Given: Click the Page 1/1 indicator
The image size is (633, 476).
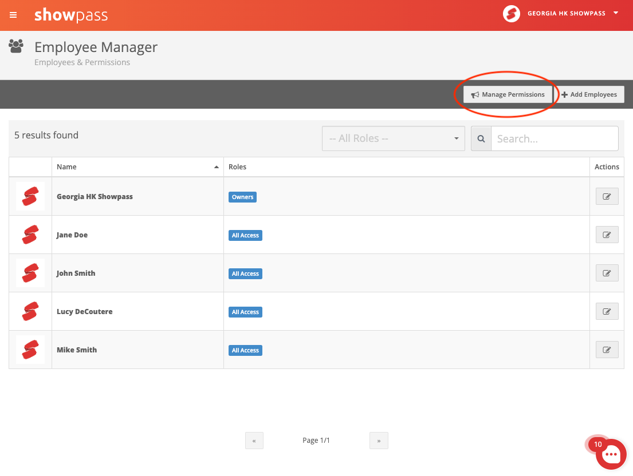Looking at the screenshot, I should click(x=316, y=441).
